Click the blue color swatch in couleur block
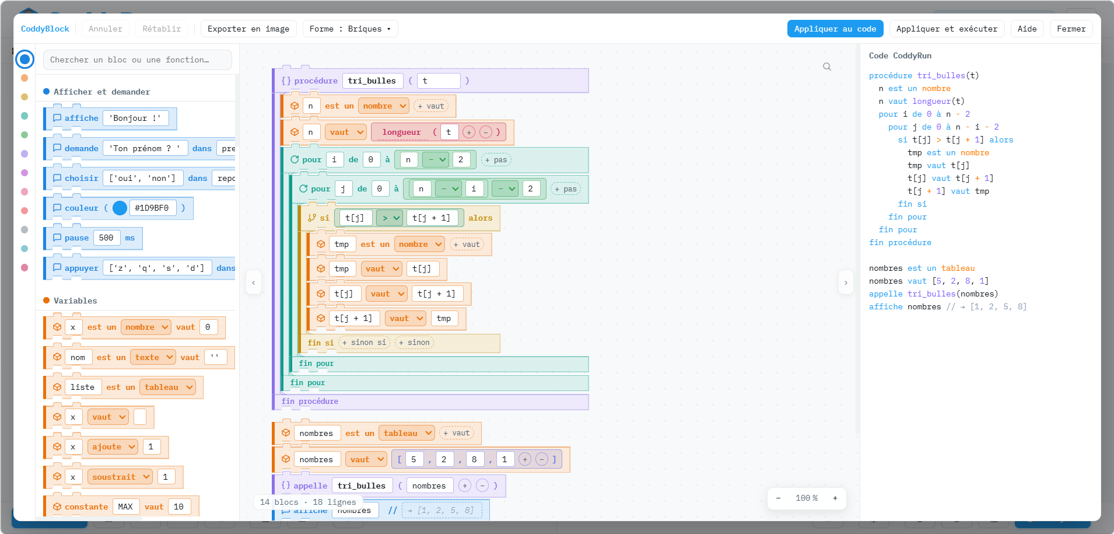 pos(120,208)
